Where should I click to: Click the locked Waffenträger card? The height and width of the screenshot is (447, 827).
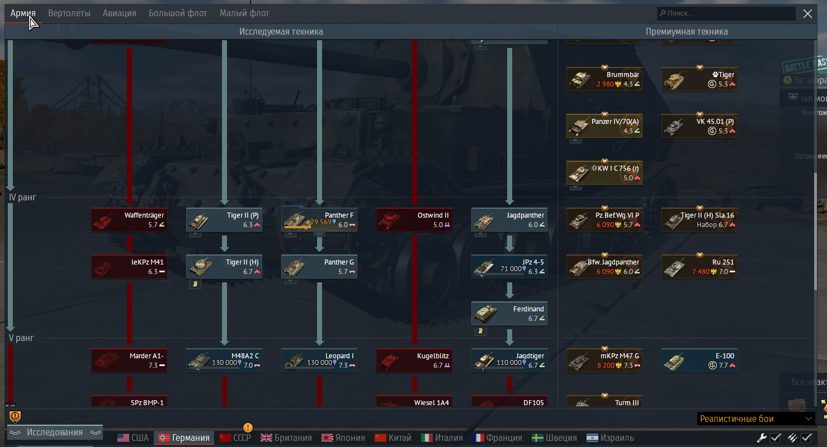click(x=129, y=220)
